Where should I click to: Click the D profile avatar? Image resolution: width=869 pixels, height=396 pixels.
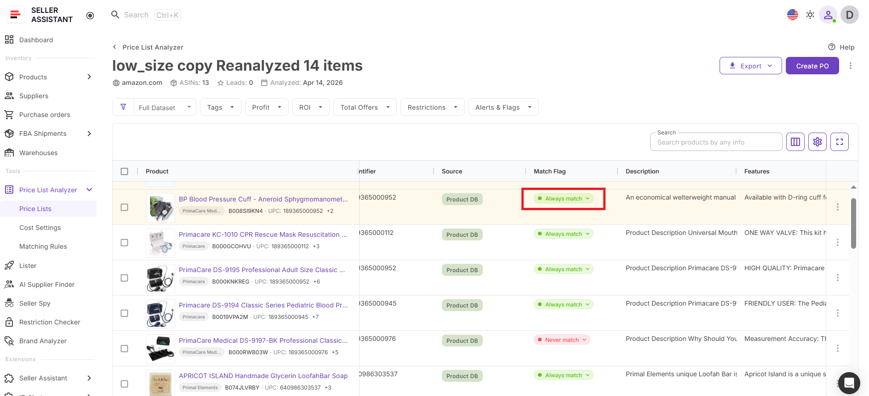[x=850, y=15]
